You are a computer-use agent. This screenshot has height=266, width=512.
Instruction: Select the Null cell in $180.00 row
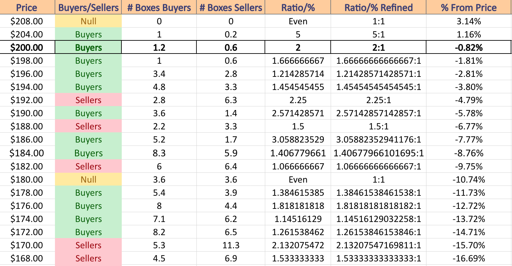click(x=89, y=180)
